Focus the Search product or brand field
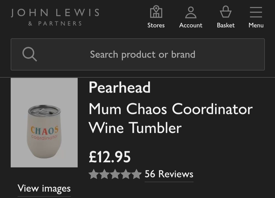 tap(142, 55)
